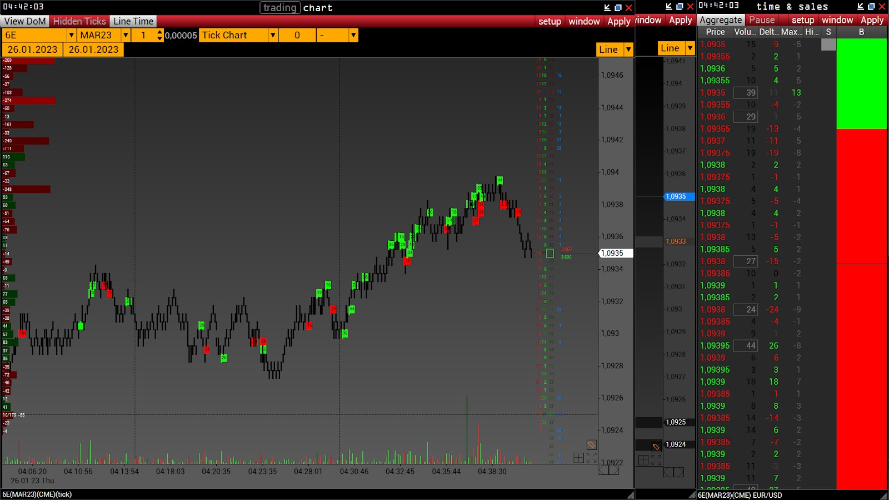Screen dimensions: 889x500
Task: Click the dock arrow icon of trading chart
Action: (x=607, y=8)
